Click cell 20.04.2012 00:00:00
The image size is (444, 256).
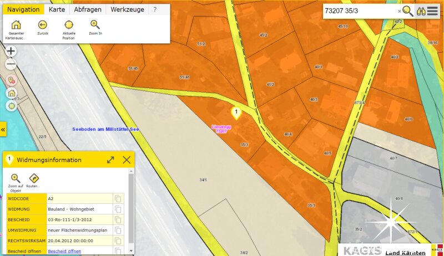(x=80, y=240)
